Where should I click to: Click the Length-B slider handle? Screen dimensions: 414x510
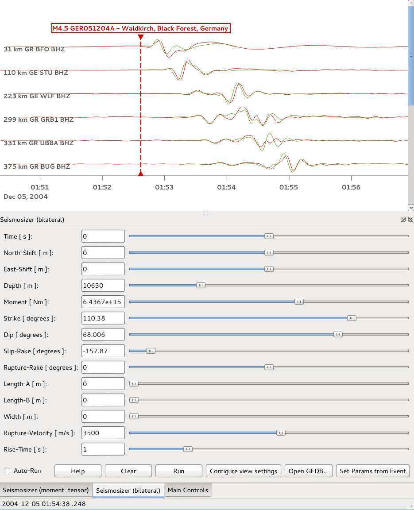134,400
